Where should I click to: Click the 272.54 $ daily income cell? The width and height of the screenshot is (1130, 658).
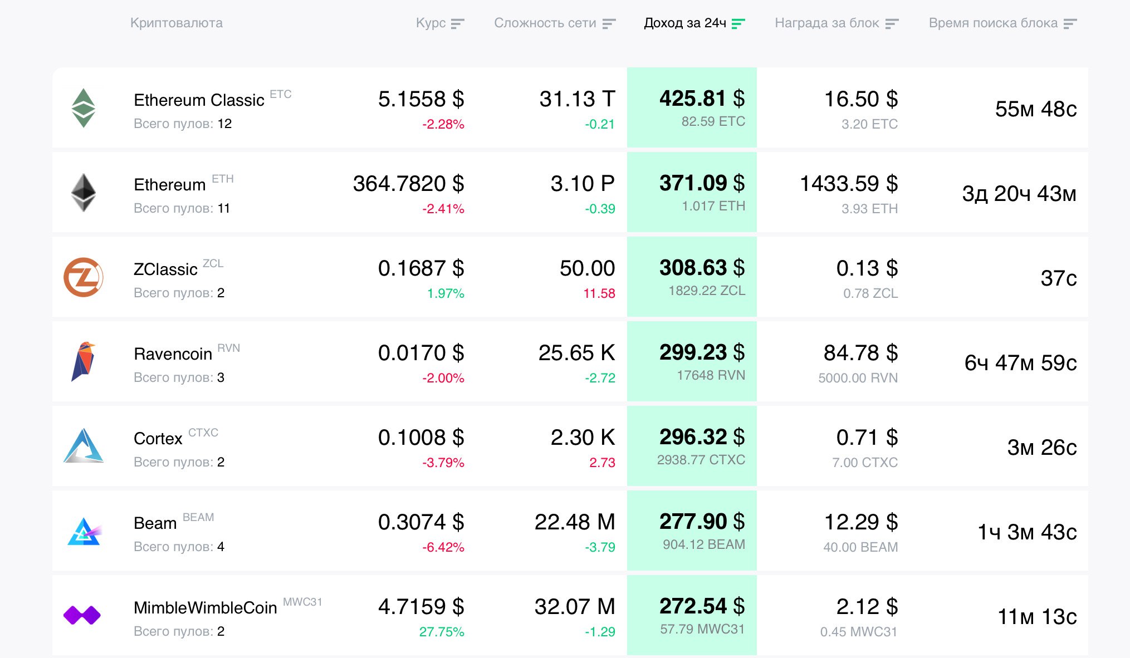pyautogui.click(x=692, y=615)
